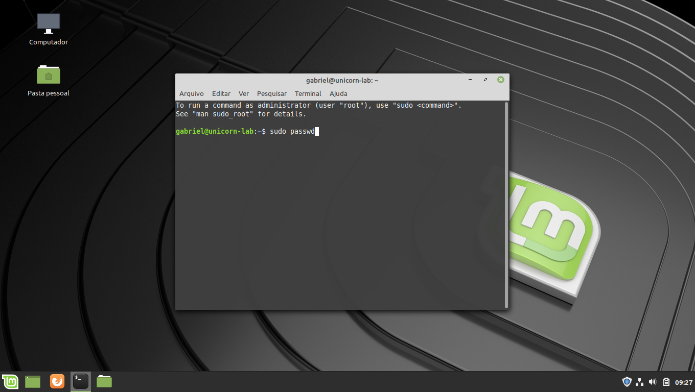Click the show desktop panel icon

(33, 381)
